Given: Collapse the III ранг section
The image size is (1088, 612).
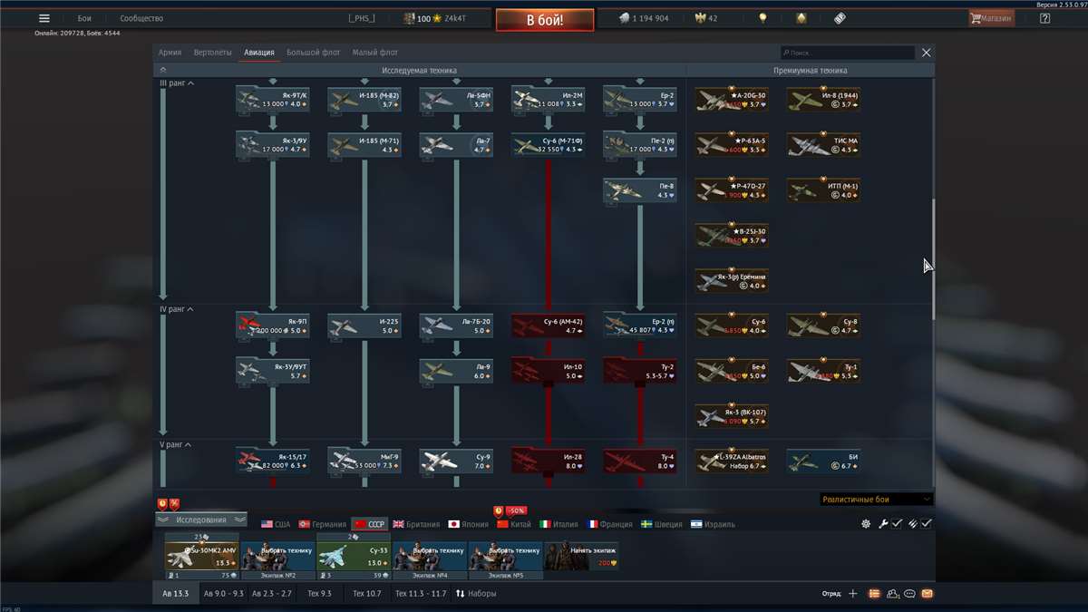Looking at the screenshot, I should point(177,83).
